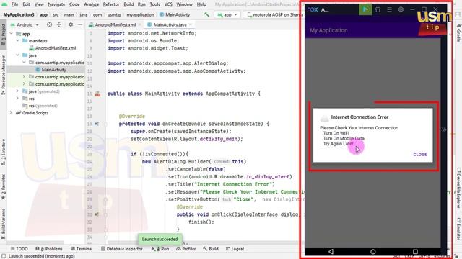Collapse the app module node
The height and width of the screenshot is (259, 462).
click(12, 34)
